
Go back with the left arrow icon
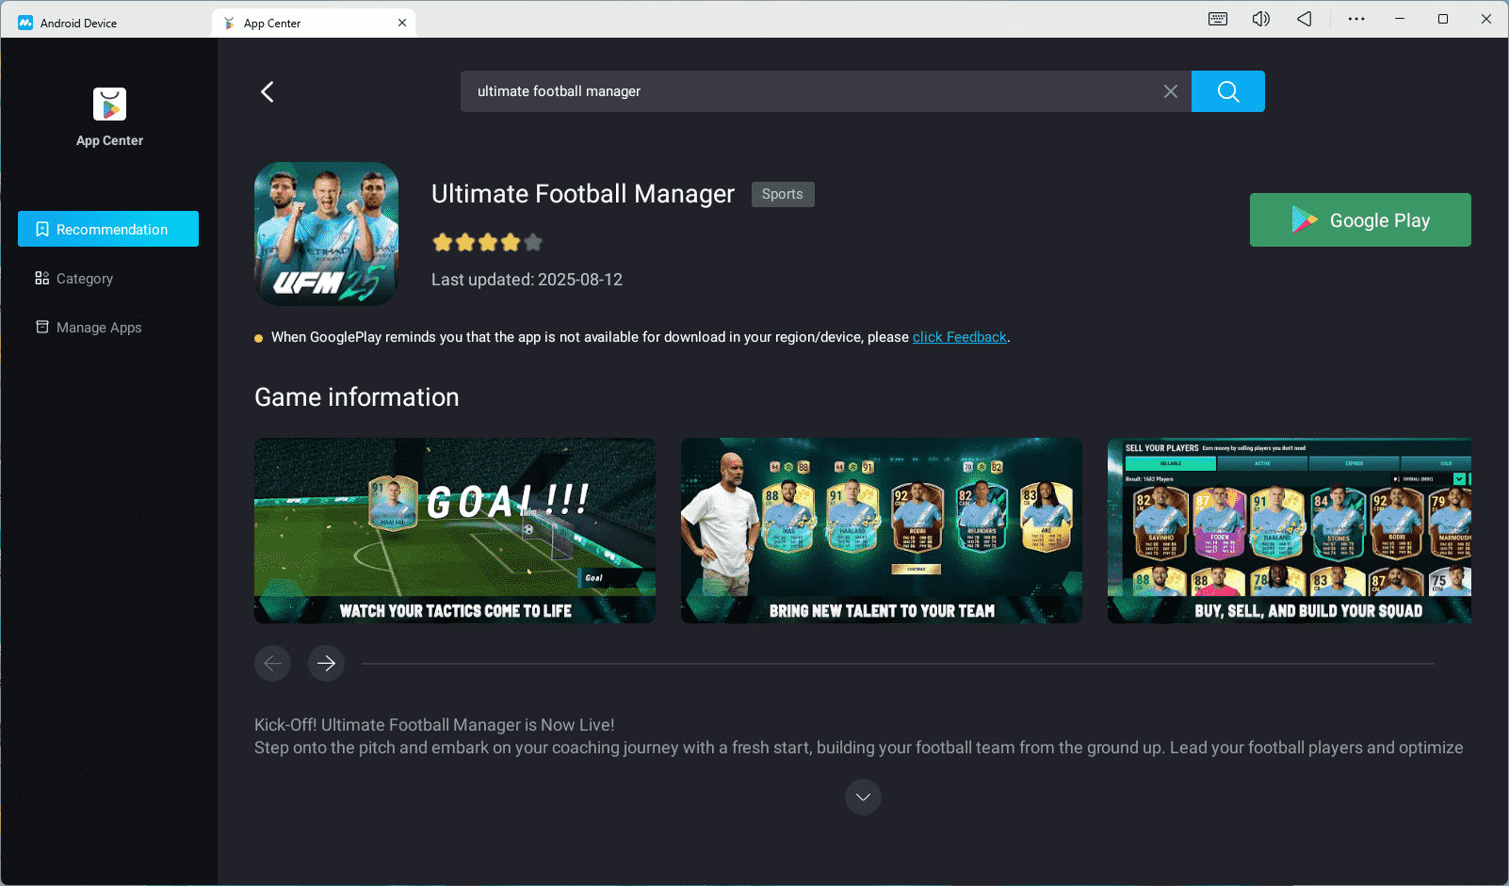[x=268, y=91]
